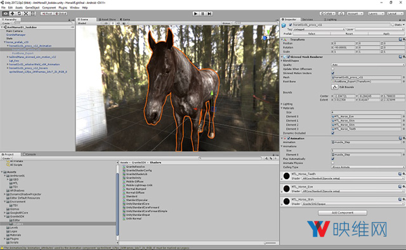The image size is (406, 250).
Task: Click the Add Component button
Action: (343, 213)
